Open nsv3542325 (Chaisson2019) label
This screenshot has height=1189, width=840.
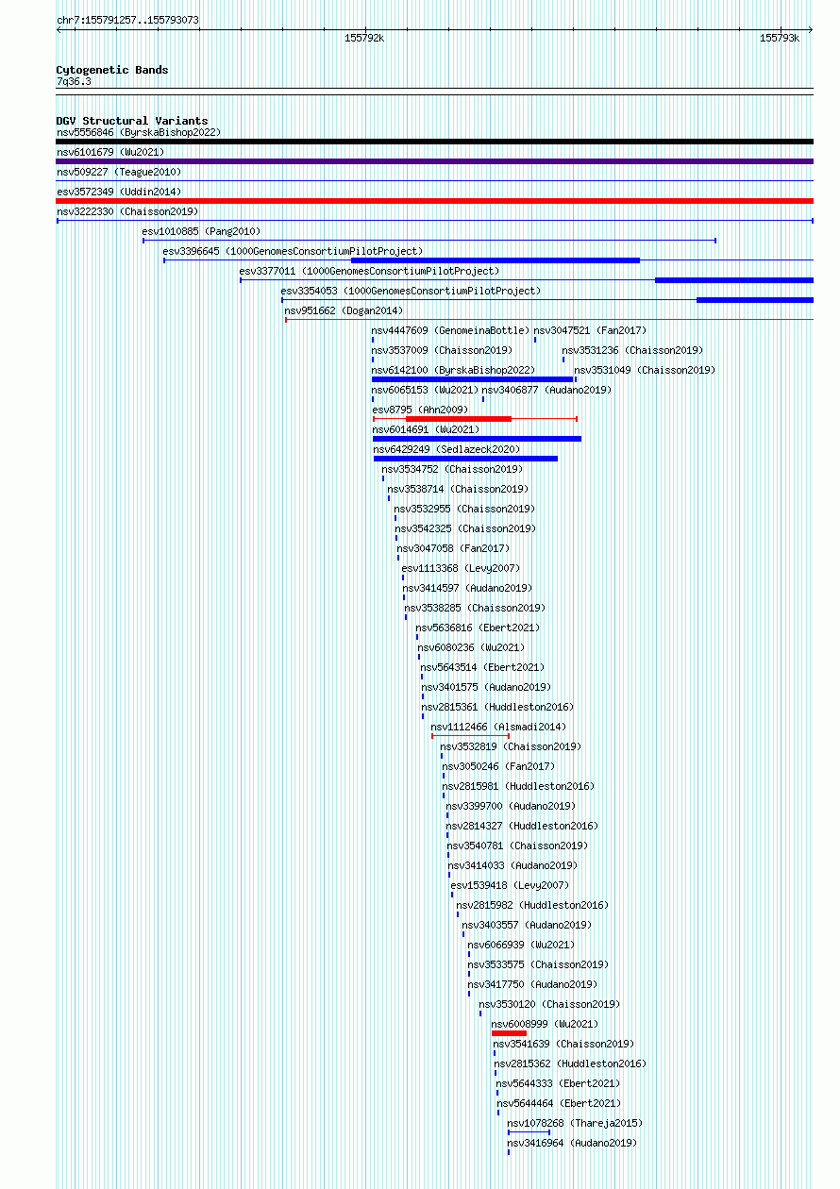(465, 529)
